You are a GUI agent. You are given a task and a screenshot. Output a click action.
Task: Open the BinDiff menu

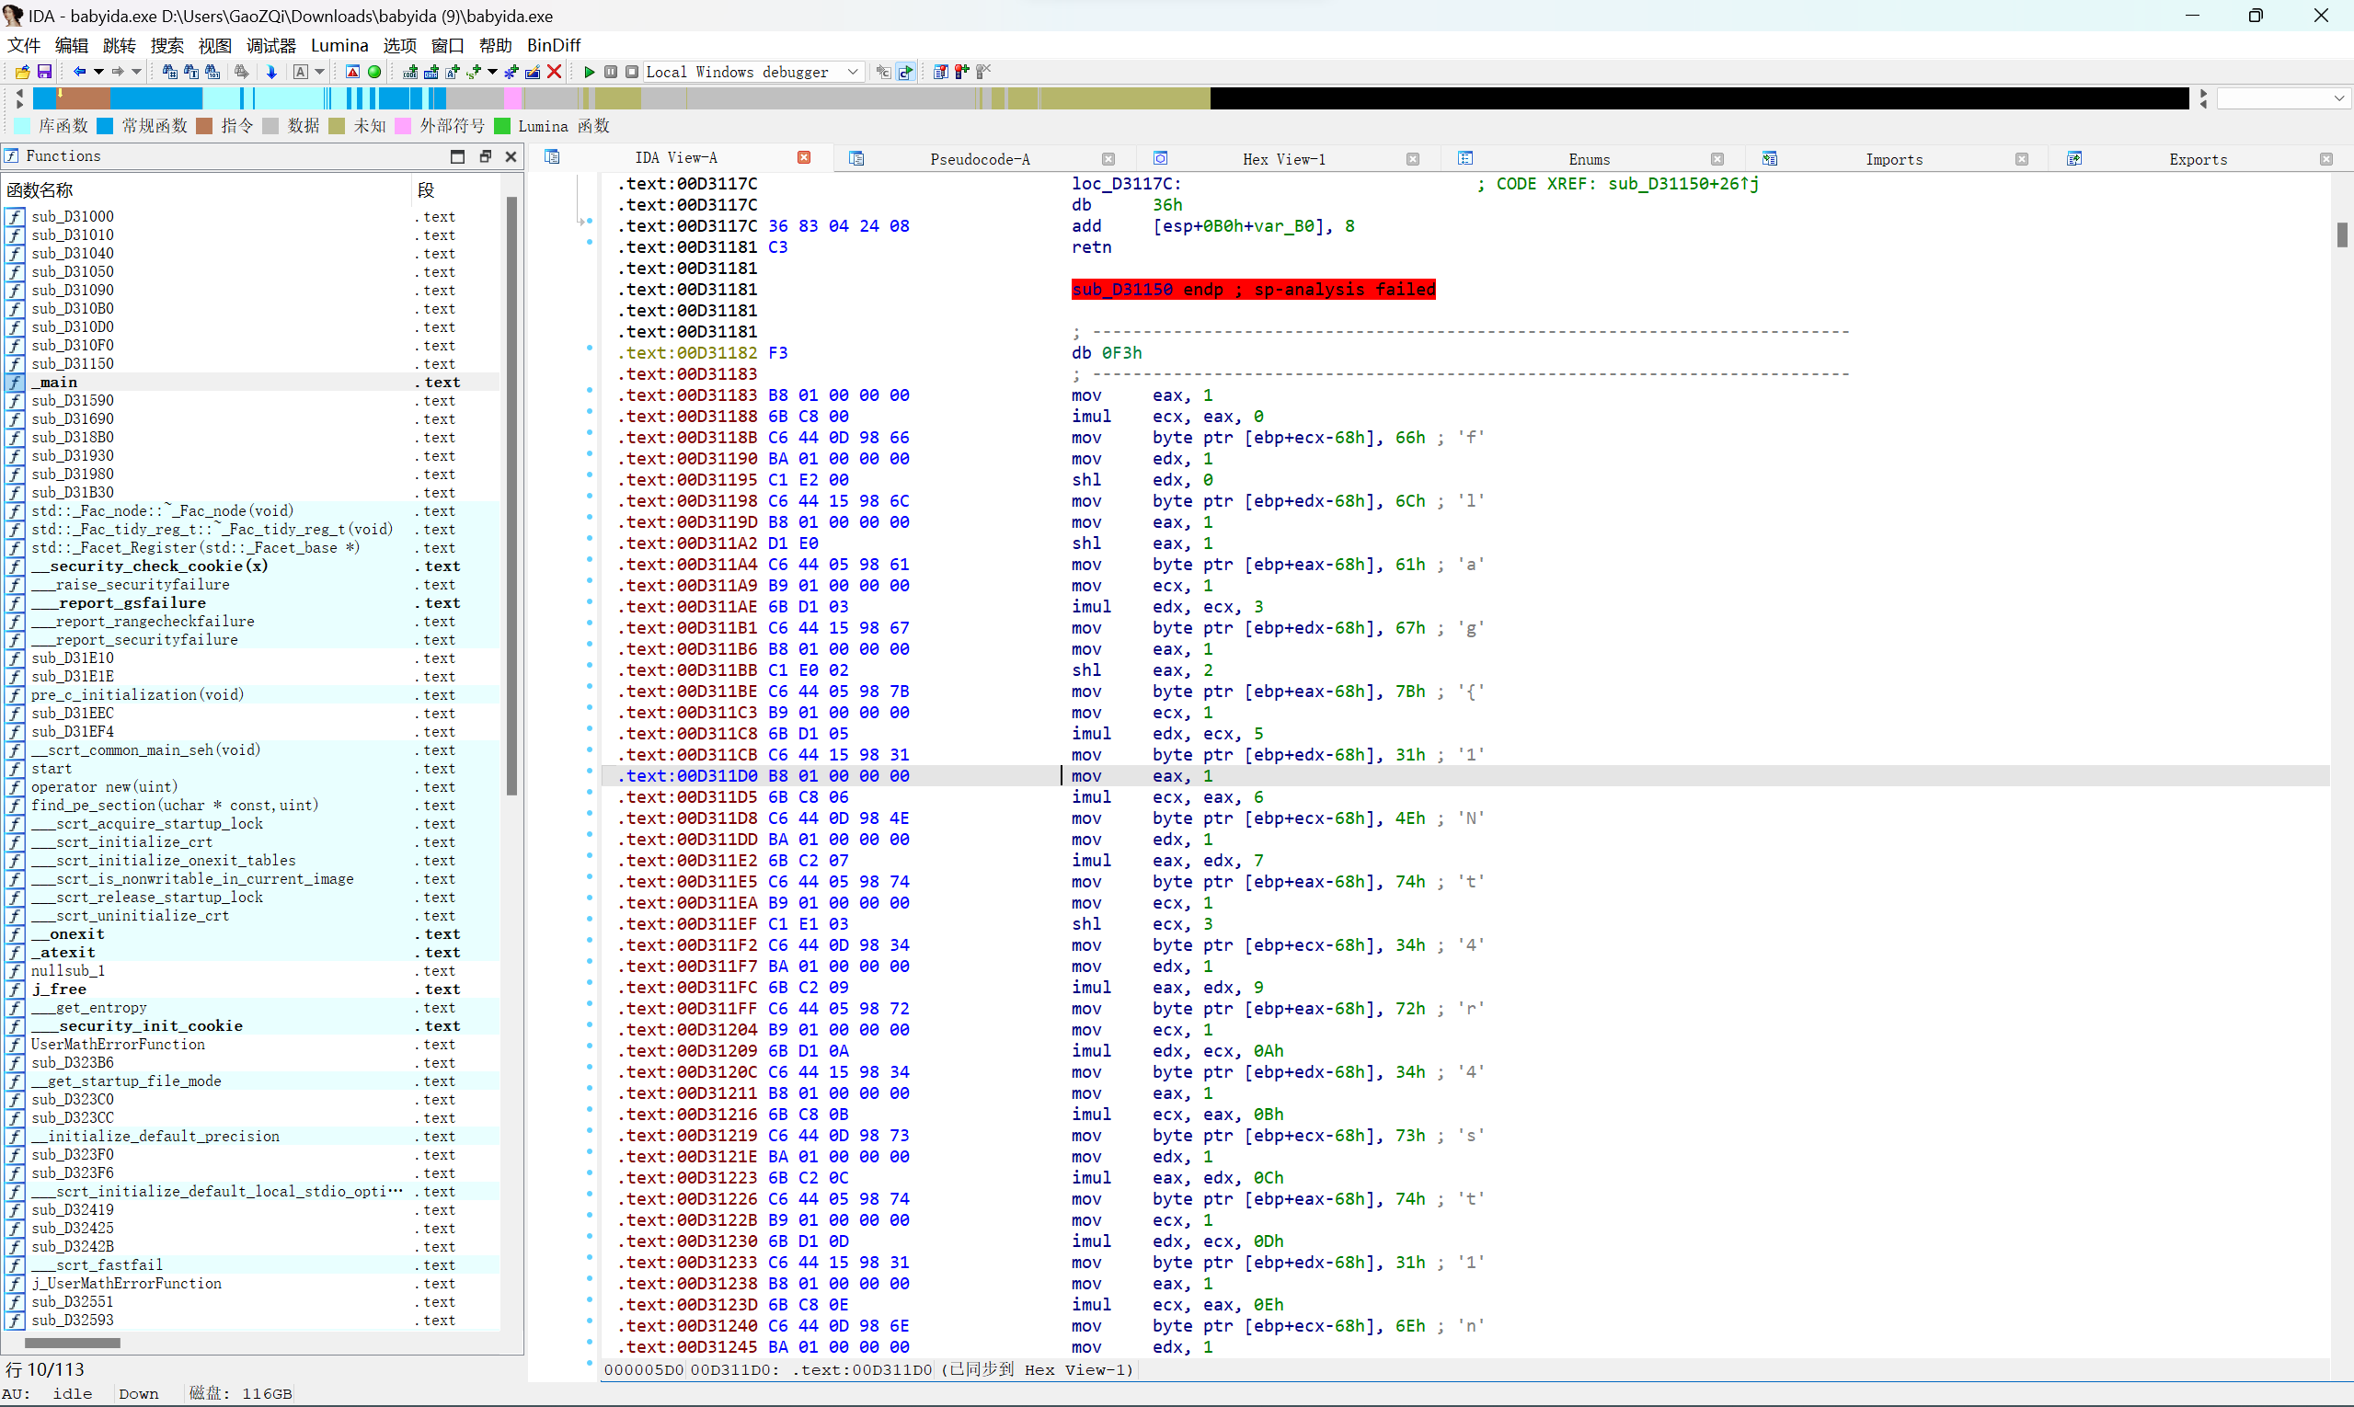pyautogui.click(x=554, y=45)
